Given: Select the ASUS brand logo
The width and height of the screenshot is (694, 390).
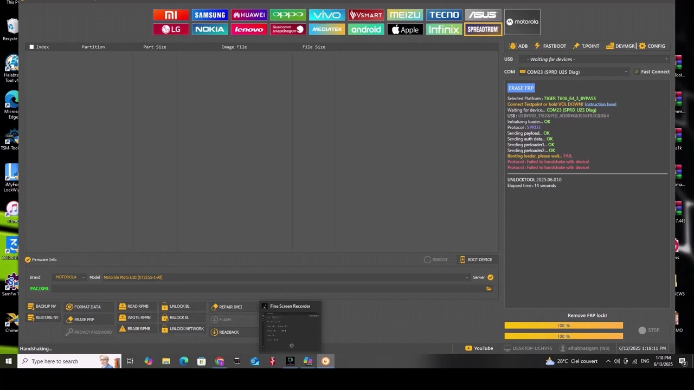Looking at the screenshot, I should point(483,15).
